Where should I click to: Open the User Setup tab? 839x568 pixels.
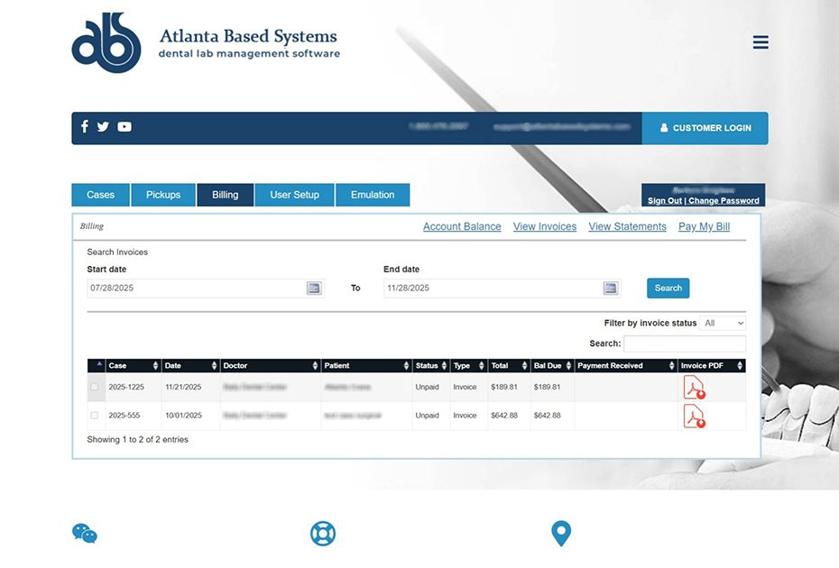point(294,195)
